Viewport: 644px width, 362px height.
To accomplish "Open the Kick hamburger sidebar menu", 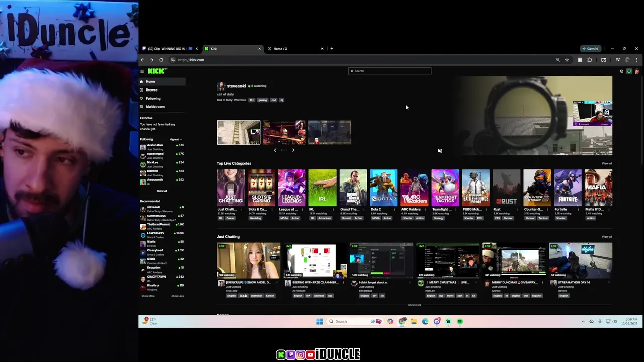I will click(142, 71).
